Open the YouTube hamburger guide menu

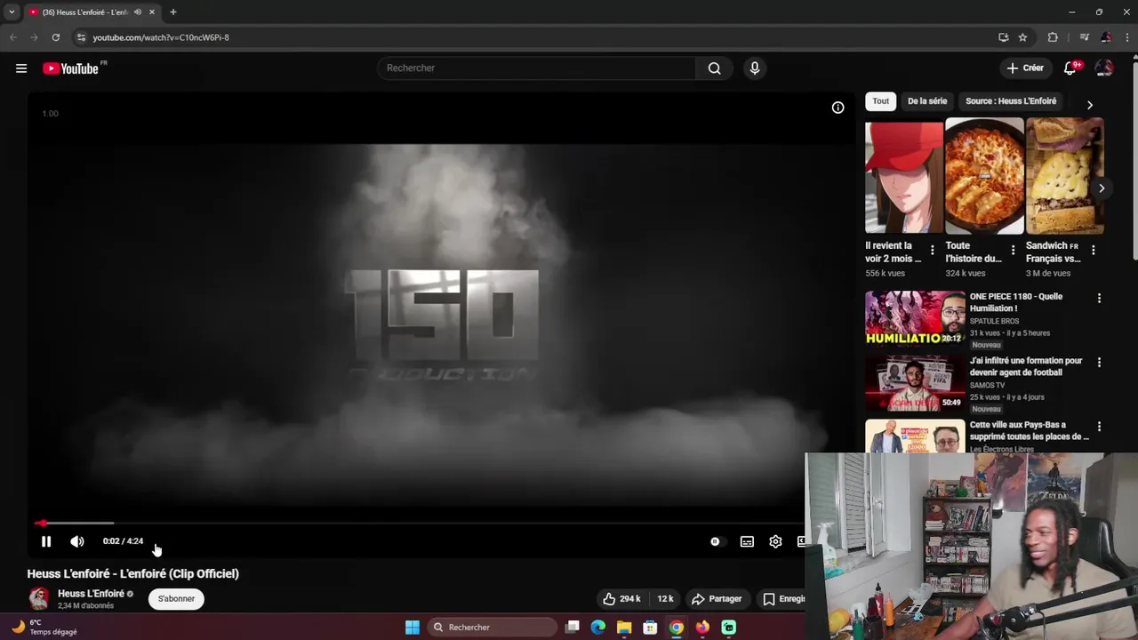point(21,68)
